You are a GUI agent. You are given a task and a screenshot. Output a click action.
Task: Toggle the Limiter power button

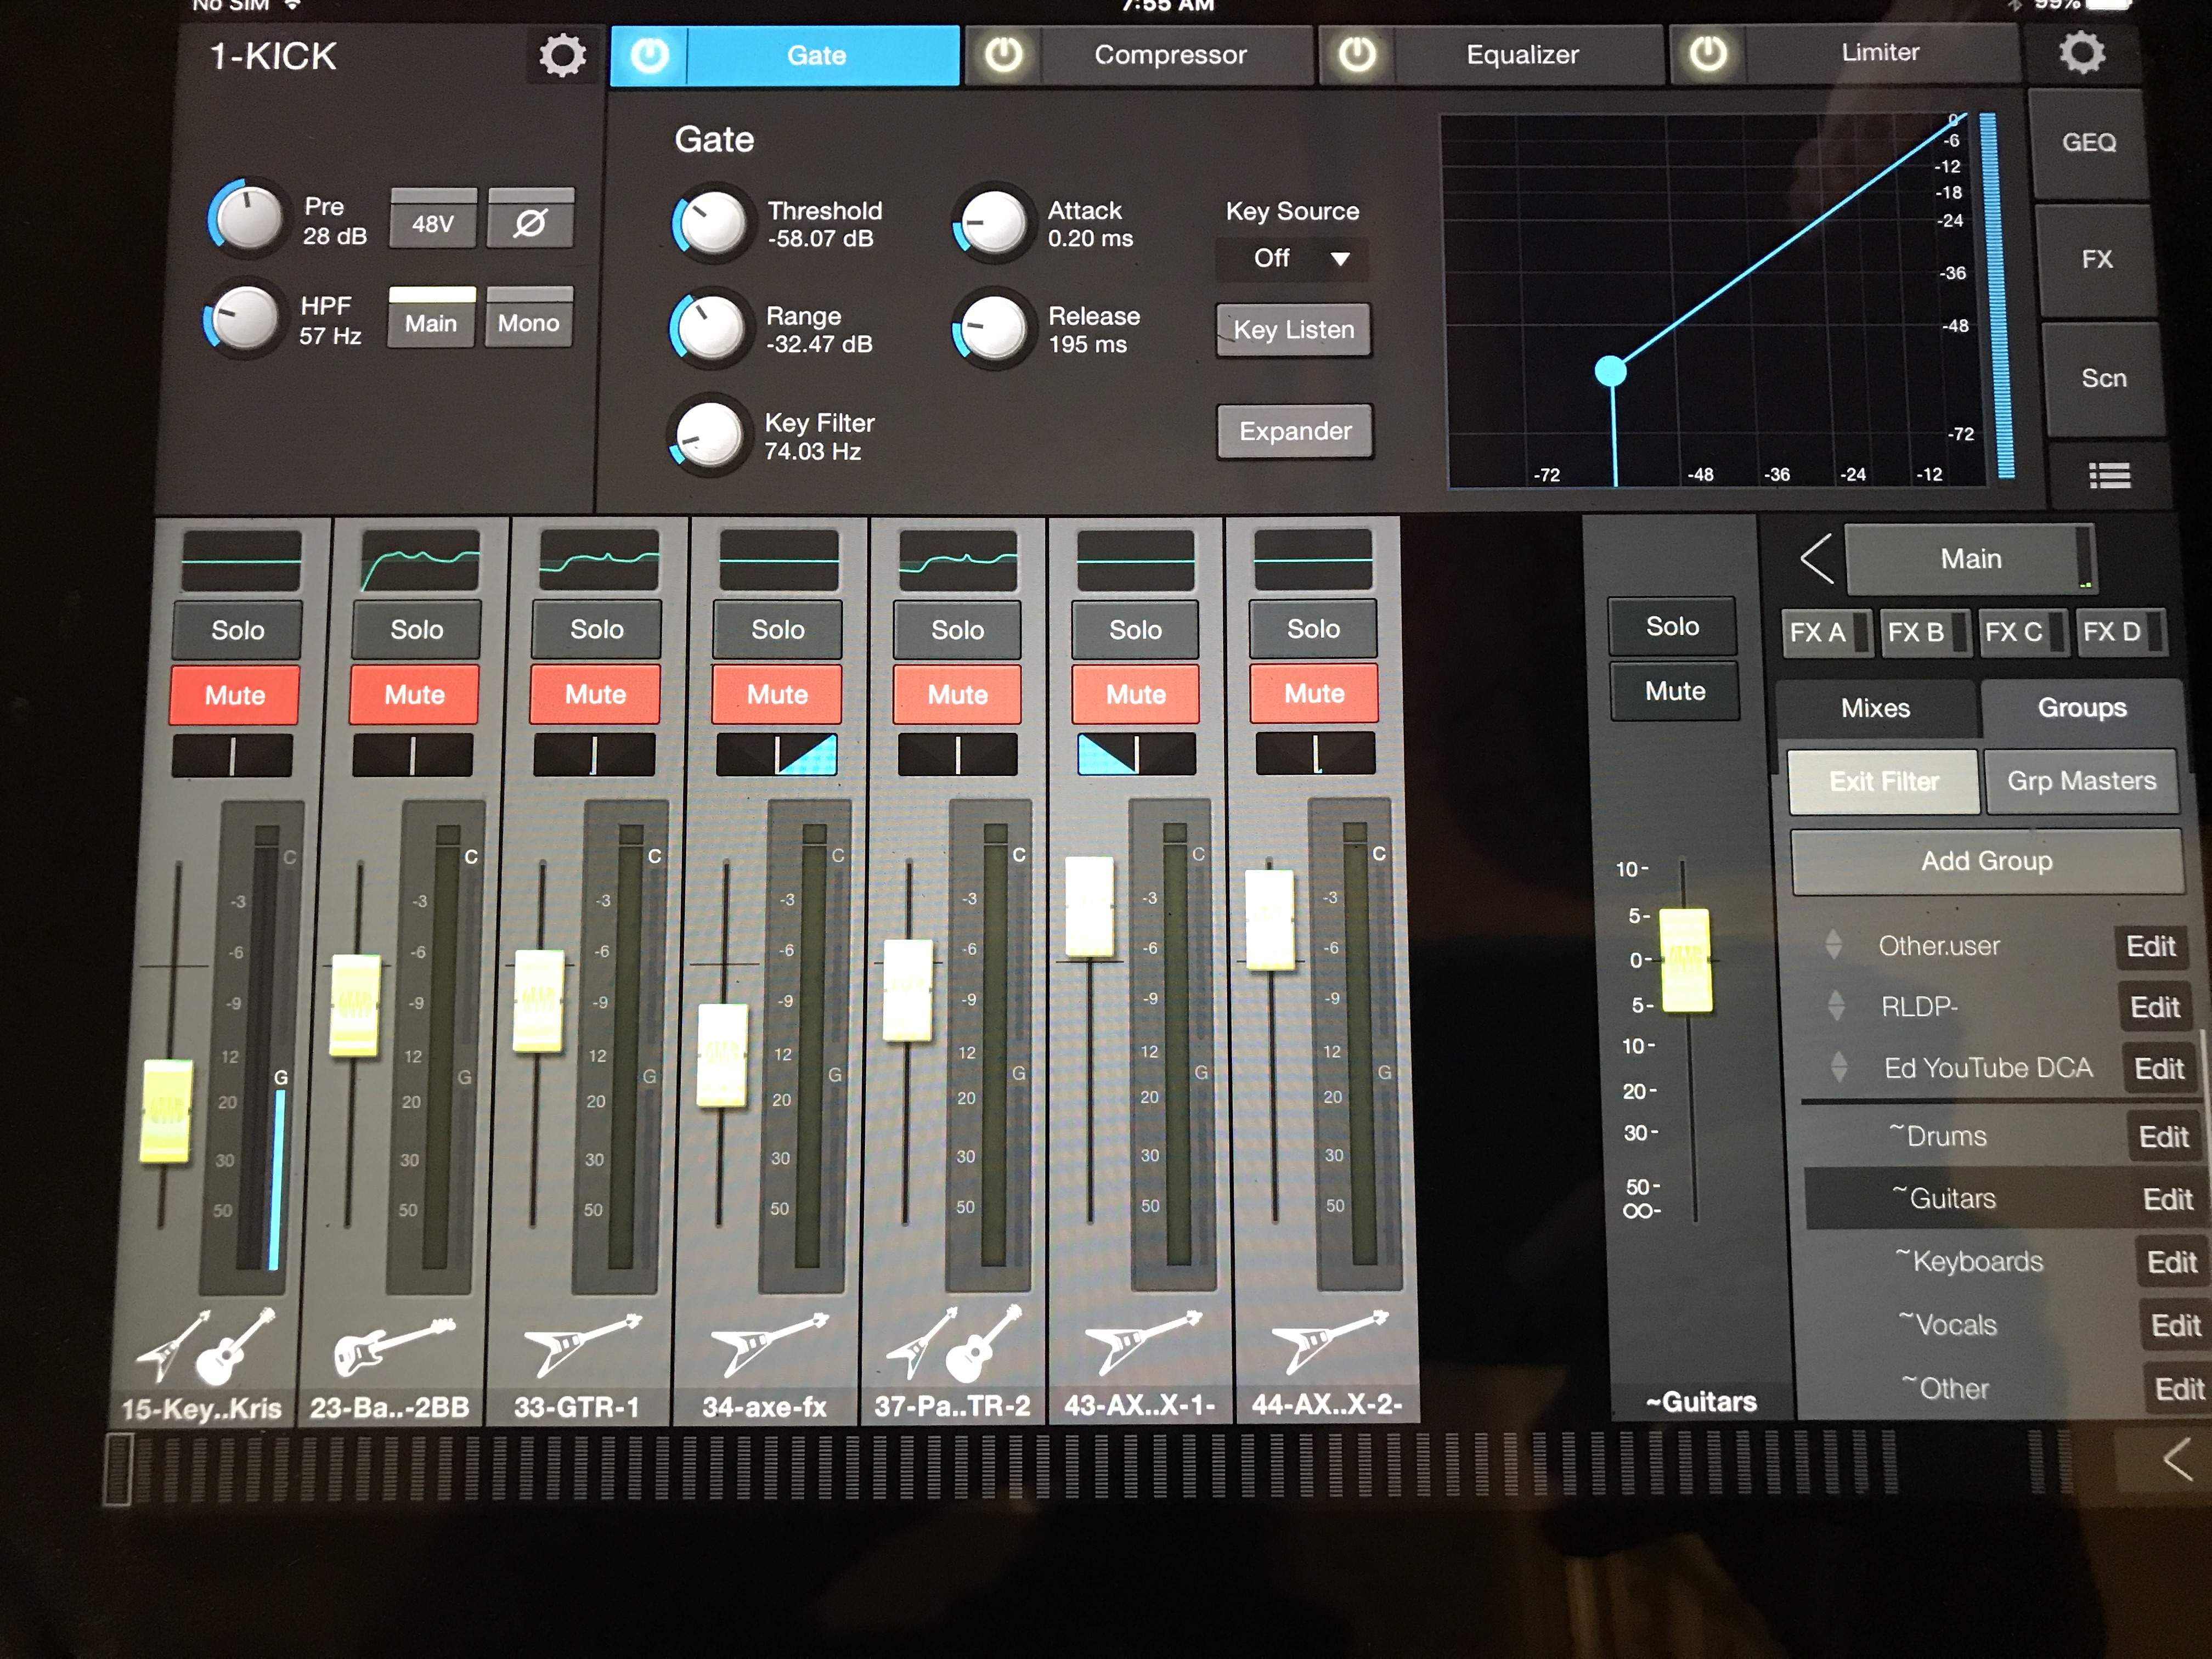pos(1707,53)
